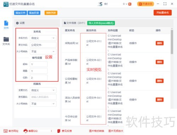Click the red square icon in title bar
Image resolution: width=177 pixels, height=135 pixels.
click(130, 4)
